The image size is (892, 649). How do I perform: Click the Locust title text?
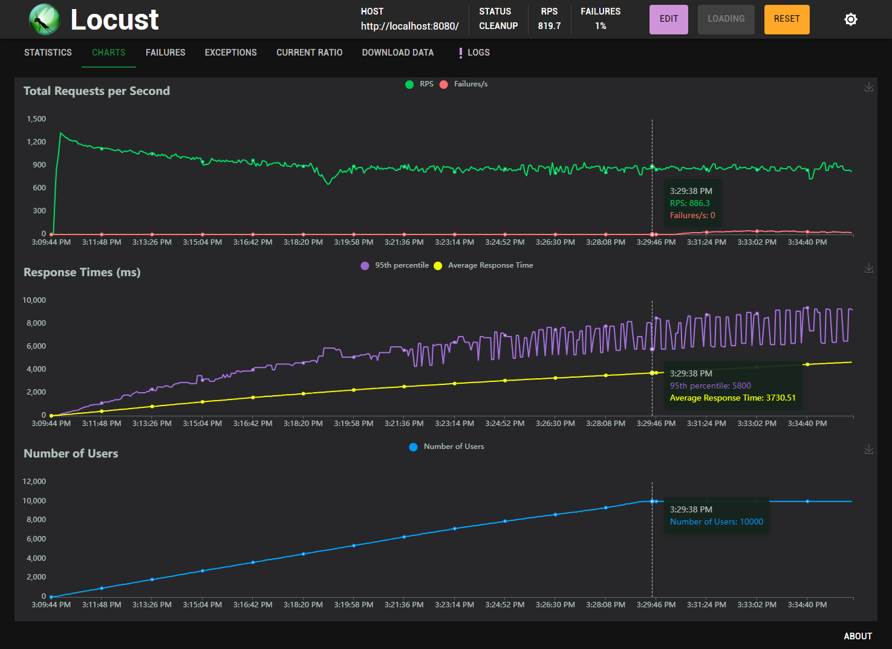[x=114, y=20]
